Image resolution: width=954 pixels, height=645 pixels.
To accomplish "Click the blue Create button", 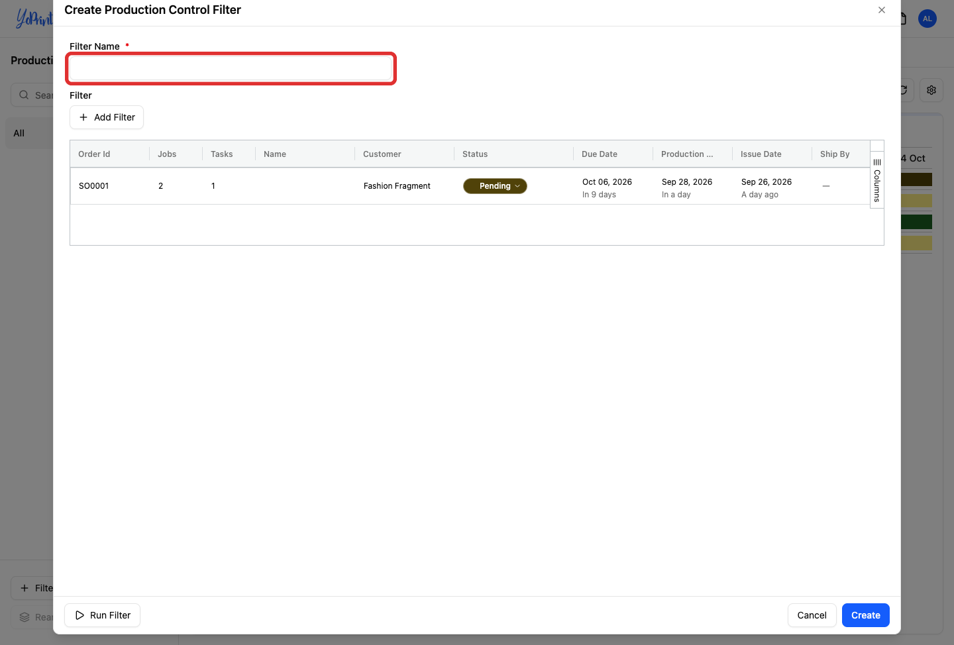I will pos(866,615).
